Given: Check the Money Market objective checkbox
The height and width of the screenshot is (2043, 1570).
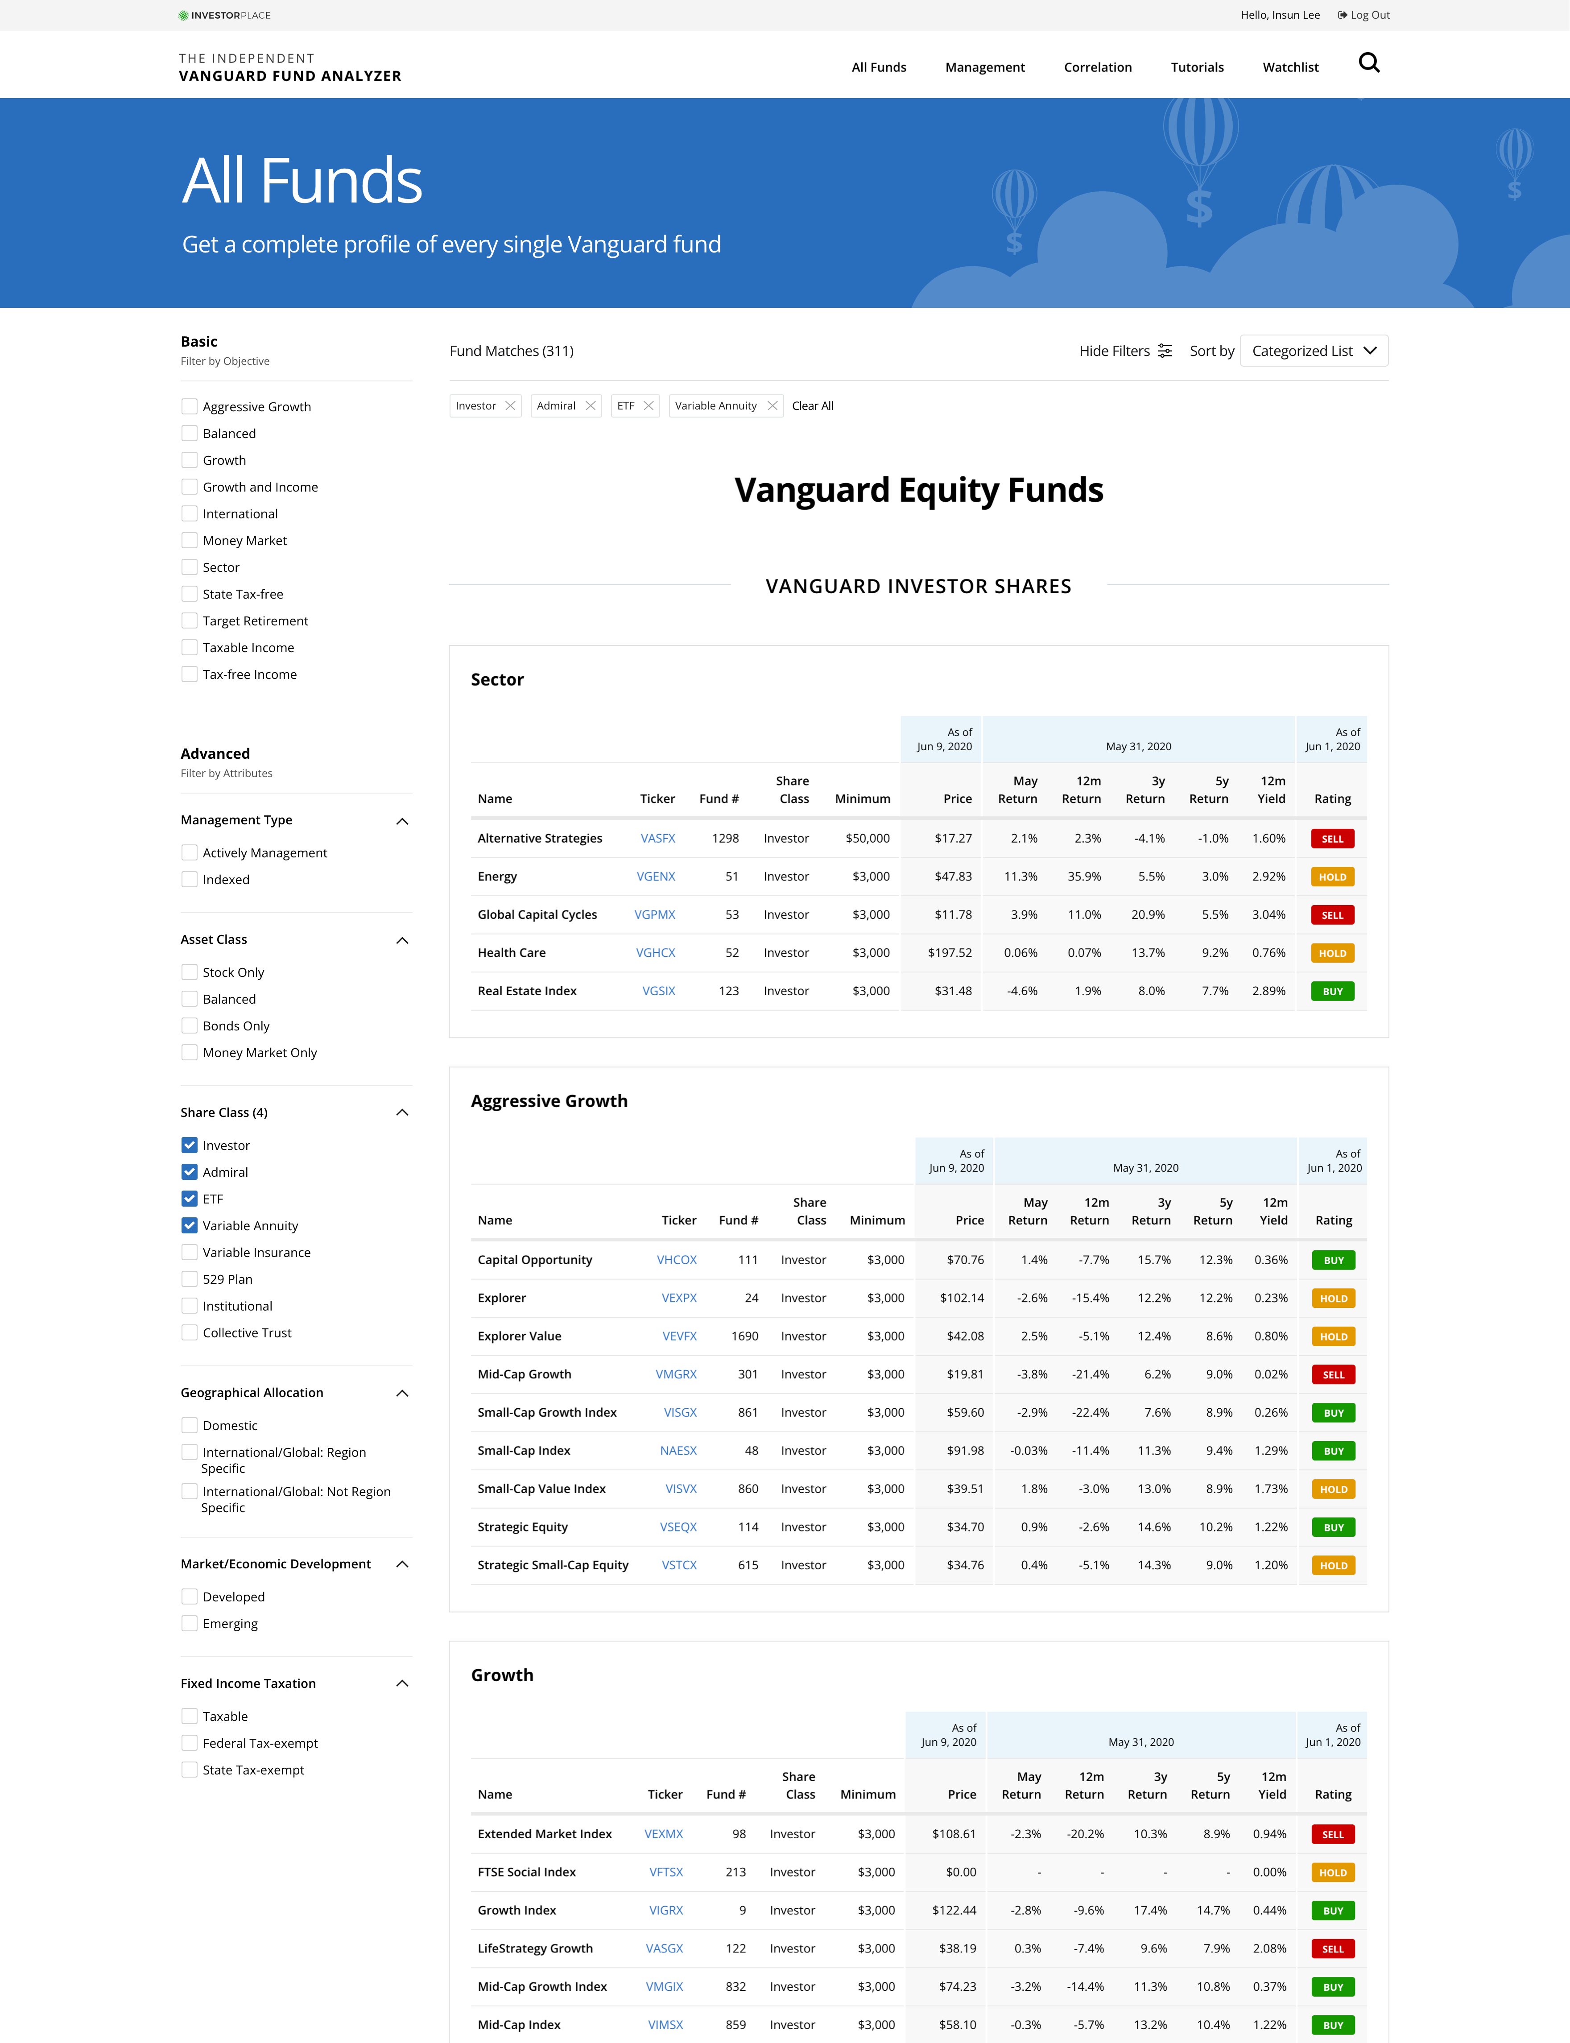Looking at the screenshot, I should point(190,540).
